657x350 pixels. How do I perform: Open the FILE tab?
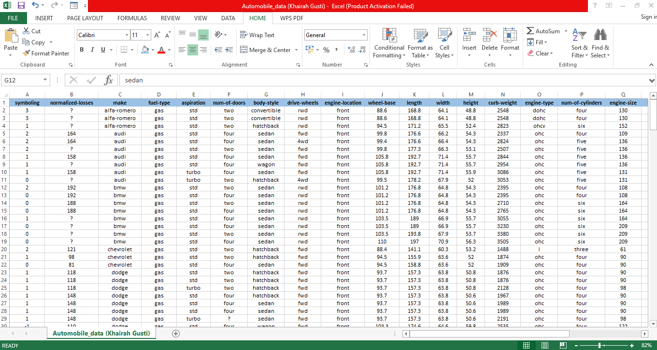[13, 18]
